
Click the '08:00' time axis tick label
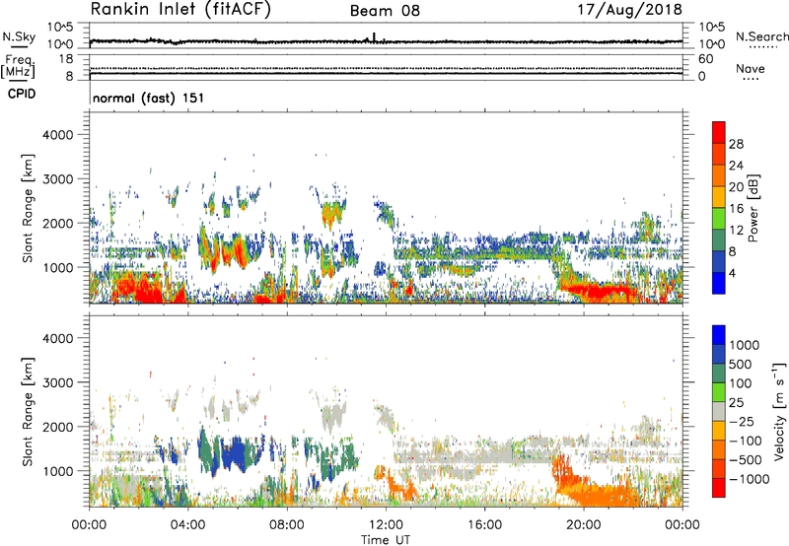point(287,525)
